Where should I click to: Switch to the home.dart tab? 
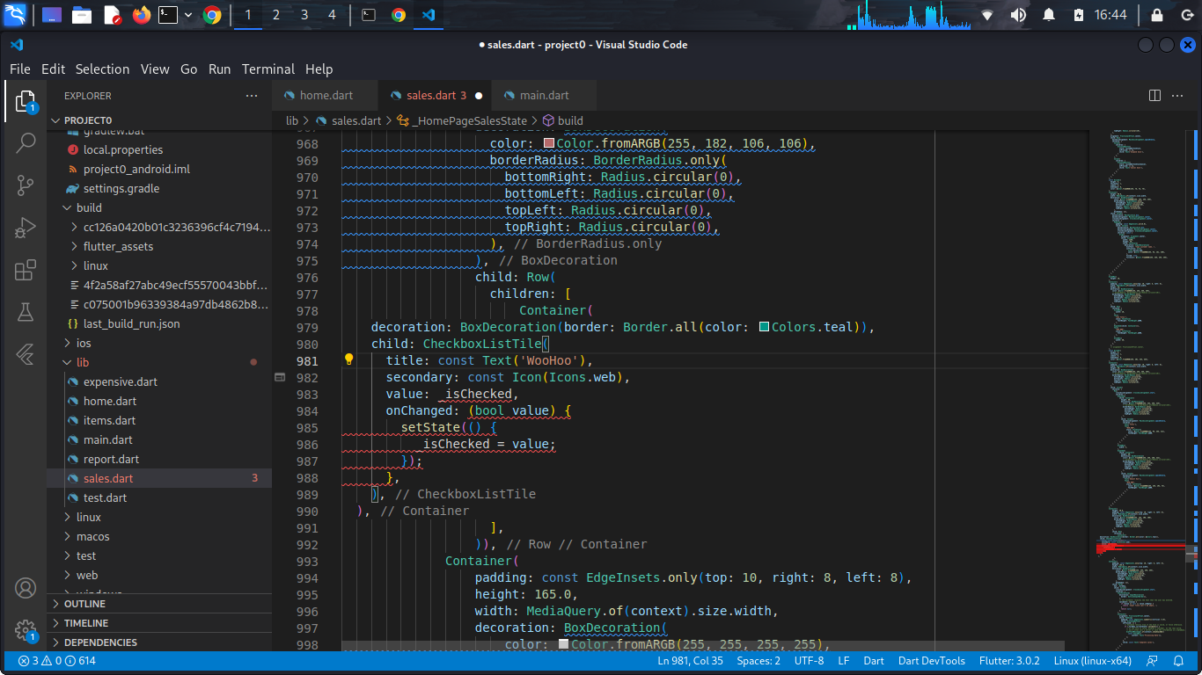pyautogui.click(x=326, y=95)
